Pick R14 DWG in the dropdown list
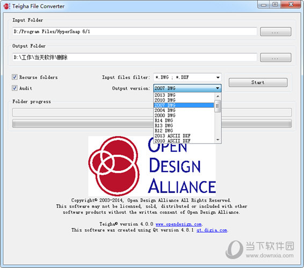Image resolution: width=304 pixels, height=268 pixels. (x=184, y=121)
